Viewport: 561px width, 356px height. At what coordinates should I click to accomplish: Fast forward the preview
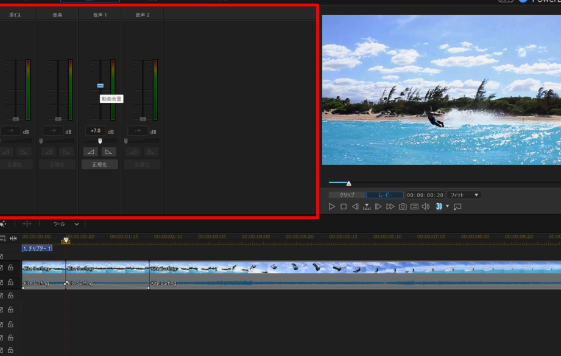pyautogui.click(x=390, y=206)
